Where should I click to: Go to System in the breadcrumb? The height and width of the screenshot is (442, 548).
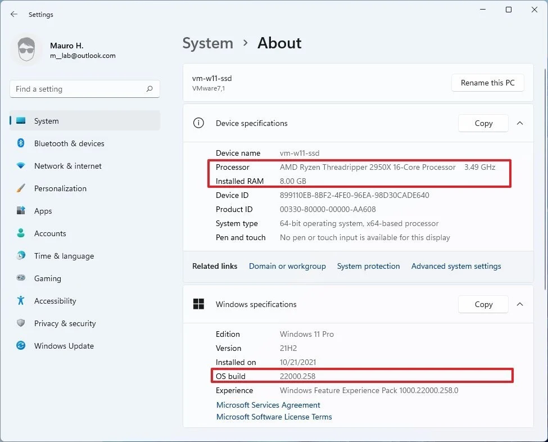tap(207, 43)
